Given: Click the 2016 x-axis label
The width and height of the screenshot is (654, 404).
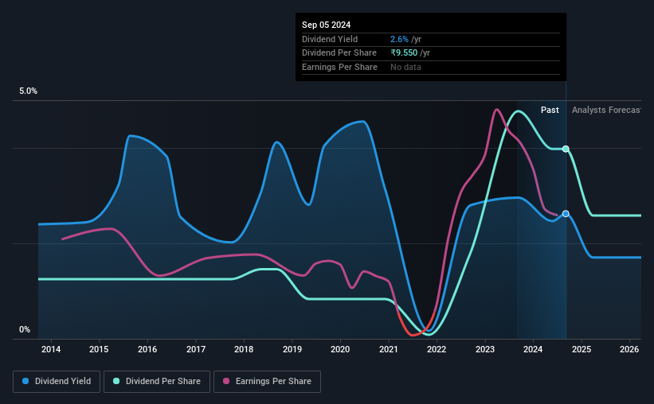Looking at the screenshot, I should [x=147, y=349].
